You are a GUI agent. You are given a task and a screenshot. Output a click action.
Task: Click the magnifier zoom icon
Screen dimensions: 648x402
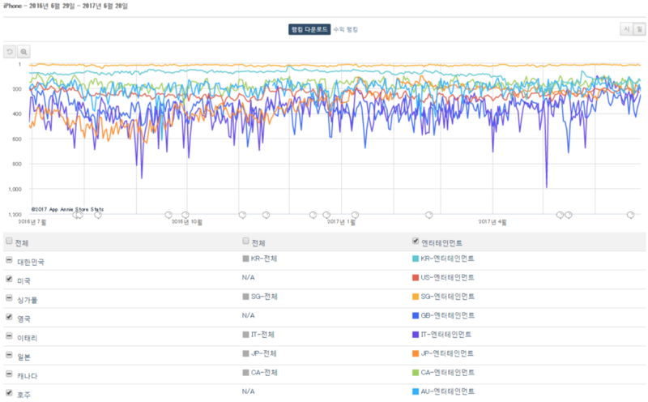[23, 52]
